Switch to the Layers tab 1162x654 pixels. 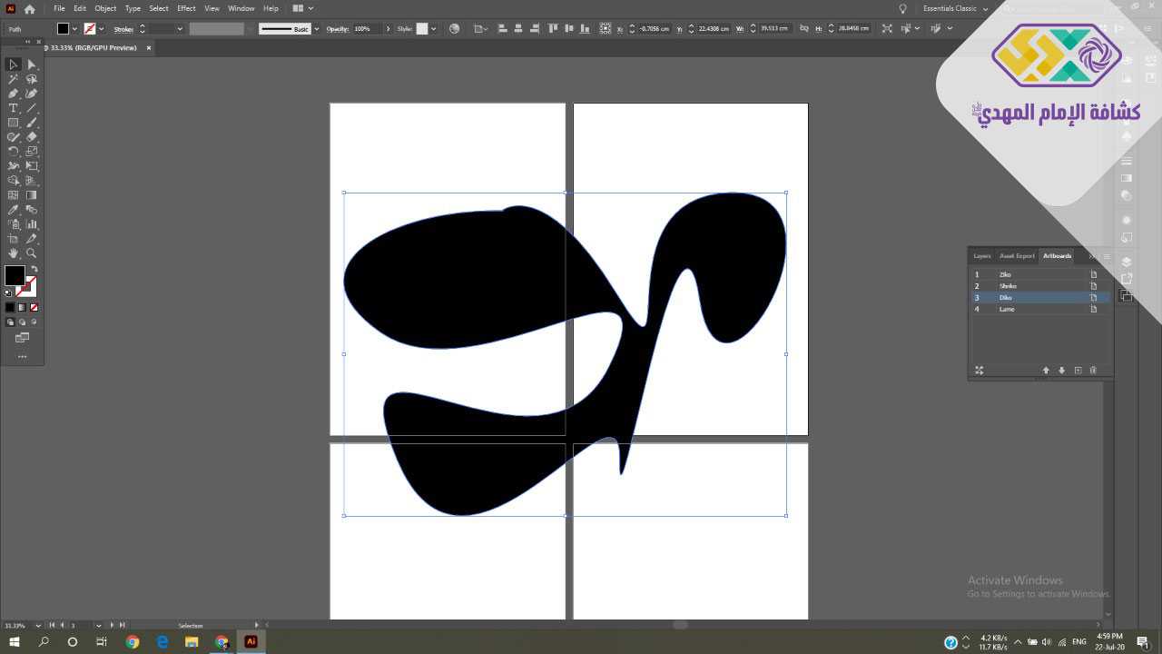981,256
